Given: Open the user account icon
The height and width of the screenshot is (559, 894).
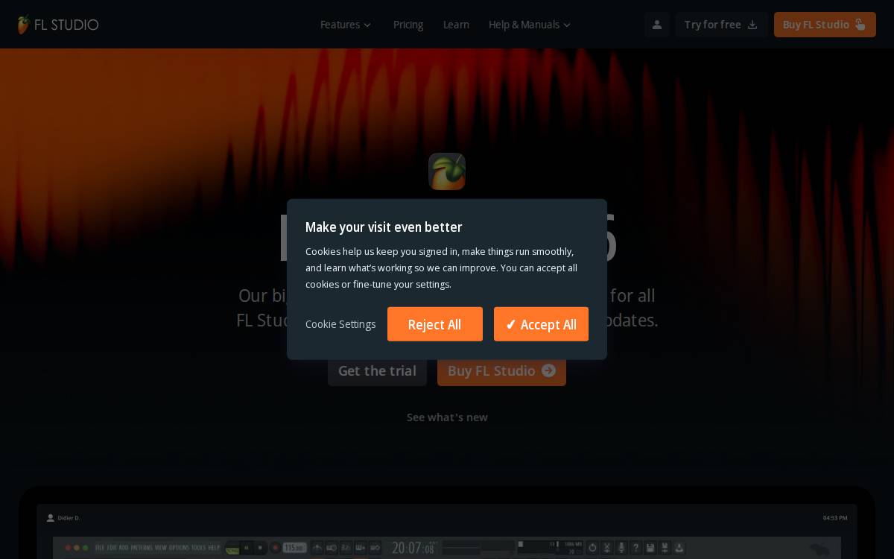Looking at the screenshot, I should pos(657,25).
